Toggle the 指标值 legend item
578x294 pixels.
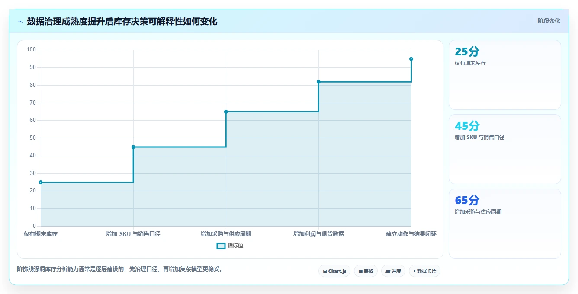point(230,246)
